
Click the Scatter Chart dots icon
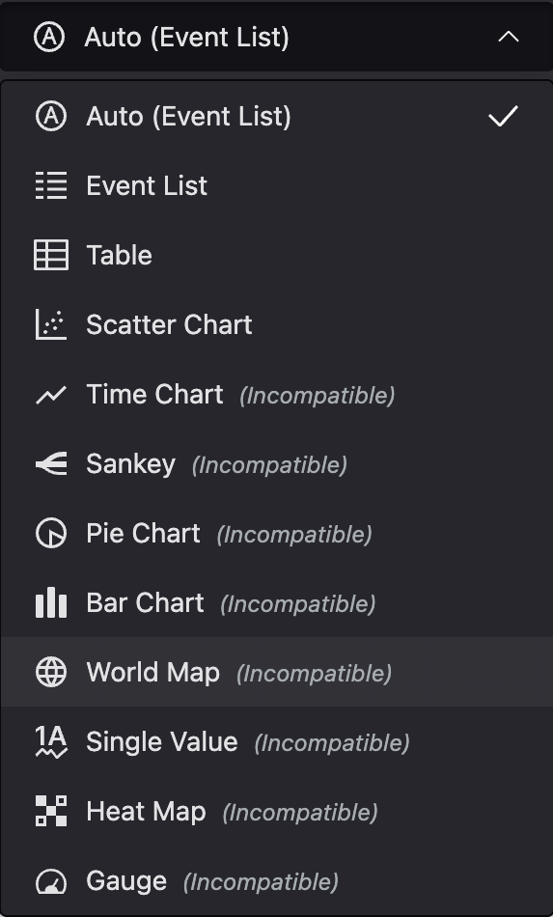pos(51,324)
